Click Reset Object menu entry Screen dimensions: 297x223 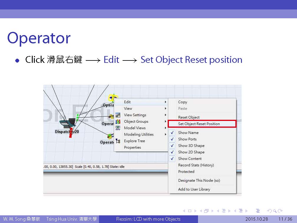point(189,117)
